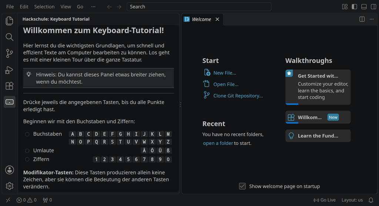Toggle the Secondary Side Bar
Image resolution: width=379 pixels, height=206 pixels.
(373, 7)
